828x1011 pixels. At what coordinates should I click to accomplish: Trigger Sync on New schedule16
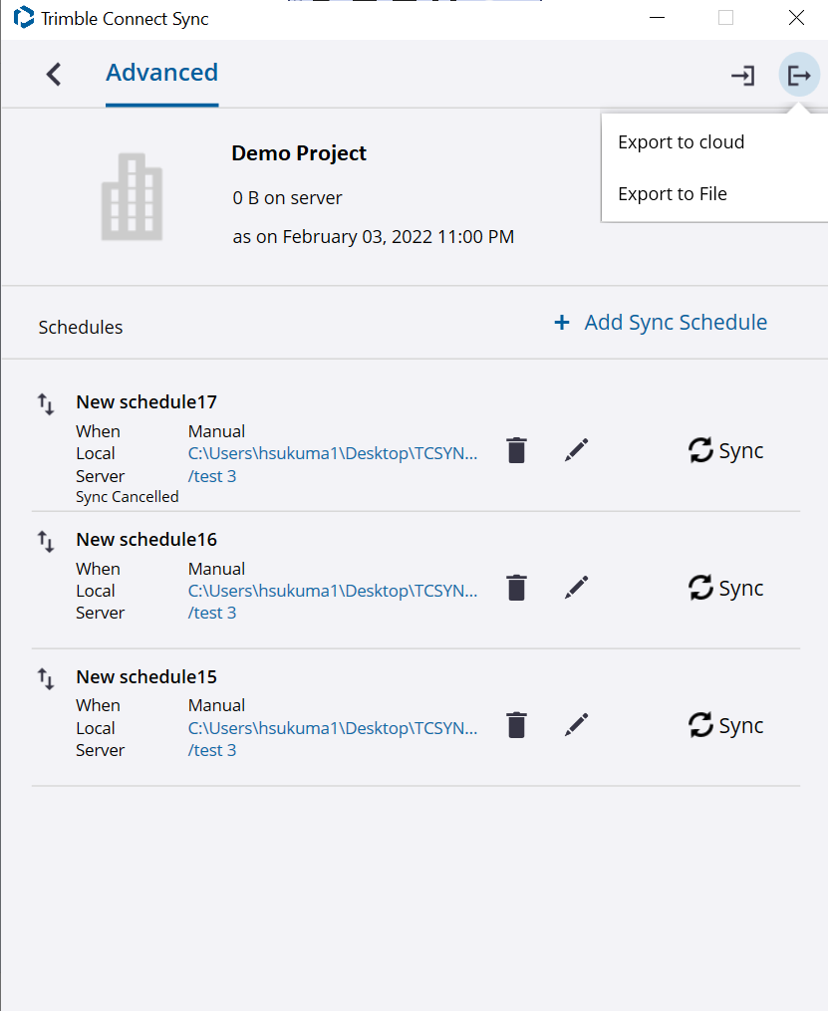click(x=726, y=588)
